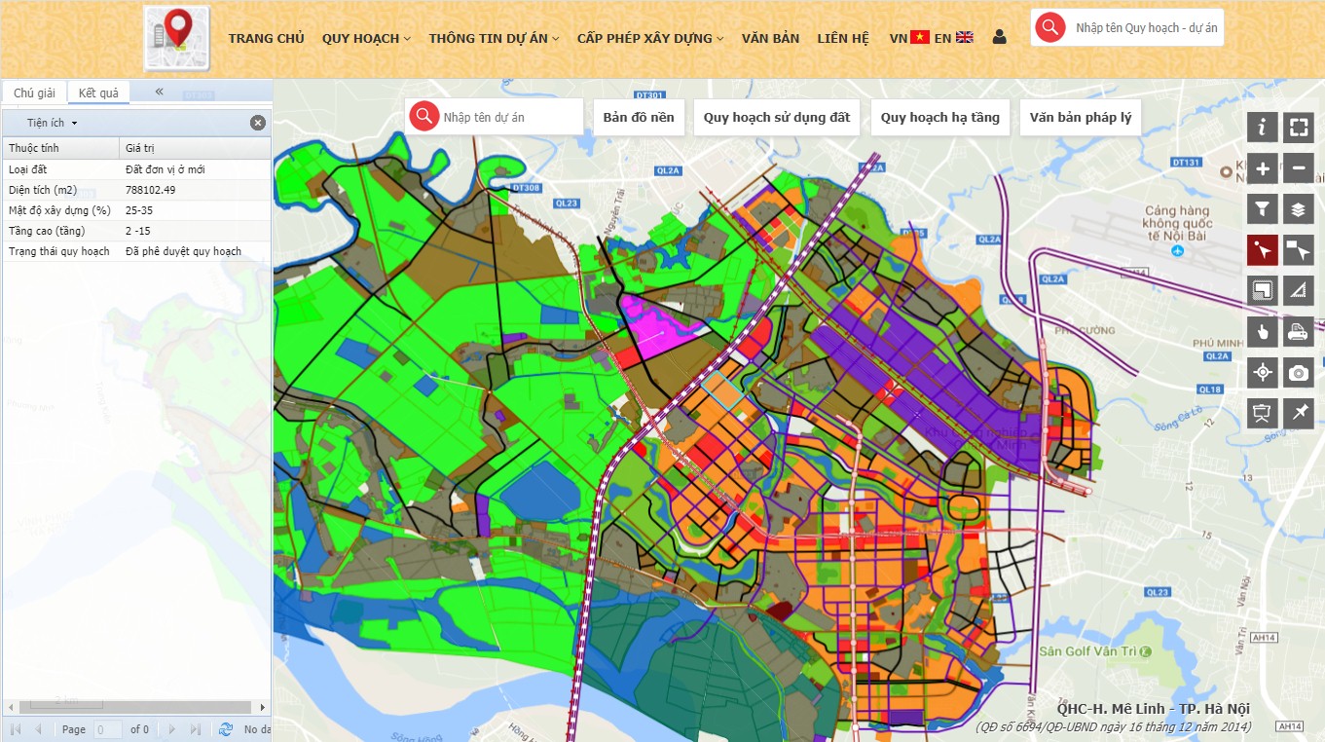
Task: Open the feature info tool
Action: pyautogui.click(x=1263, y=127)
